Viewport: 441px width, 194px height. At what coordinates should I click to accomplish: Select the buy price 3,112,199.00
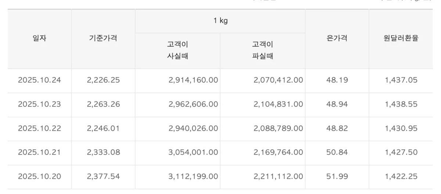tap(193, 176)
